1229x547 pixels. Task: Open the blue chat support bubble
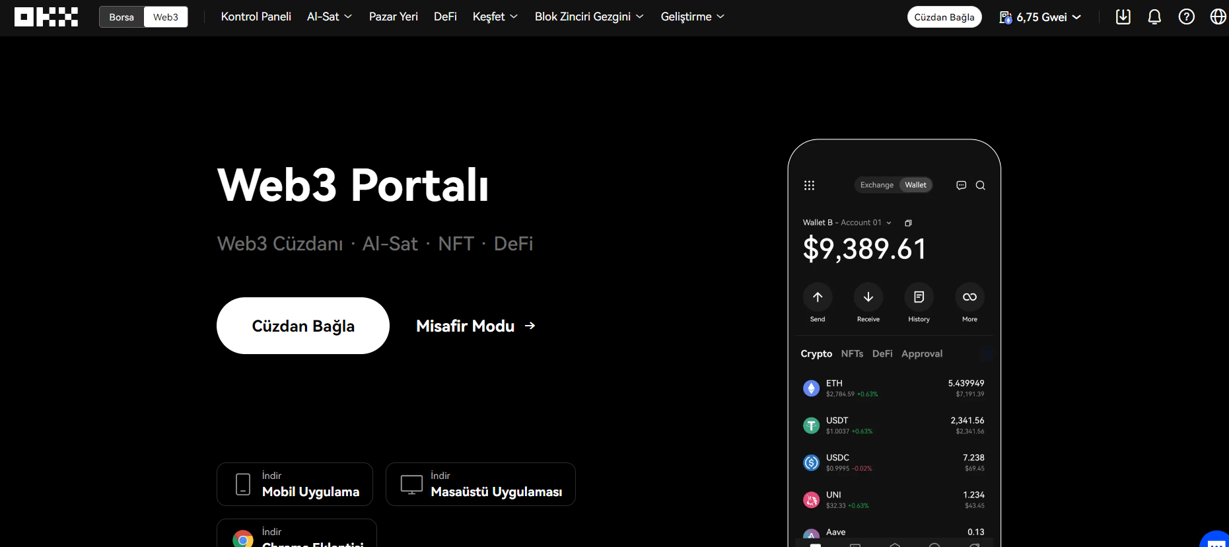click(1216, 540)
